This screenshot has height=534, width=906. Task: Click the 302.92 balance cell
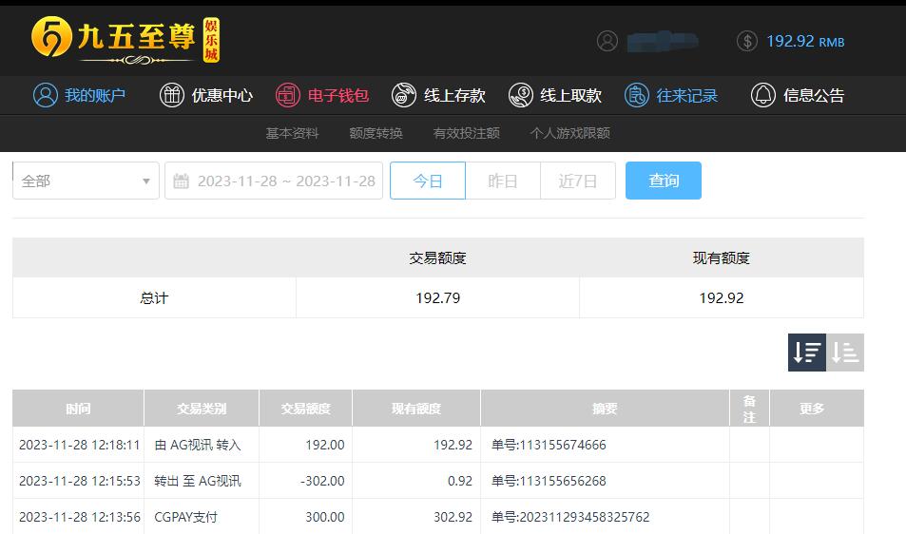(453, 517)
